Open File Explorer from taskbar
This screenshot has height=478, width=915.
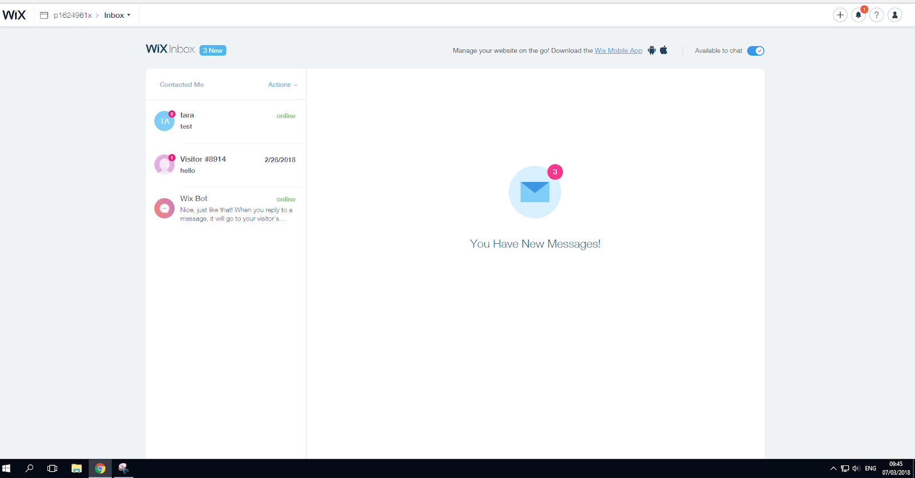(x=76, y=468)
